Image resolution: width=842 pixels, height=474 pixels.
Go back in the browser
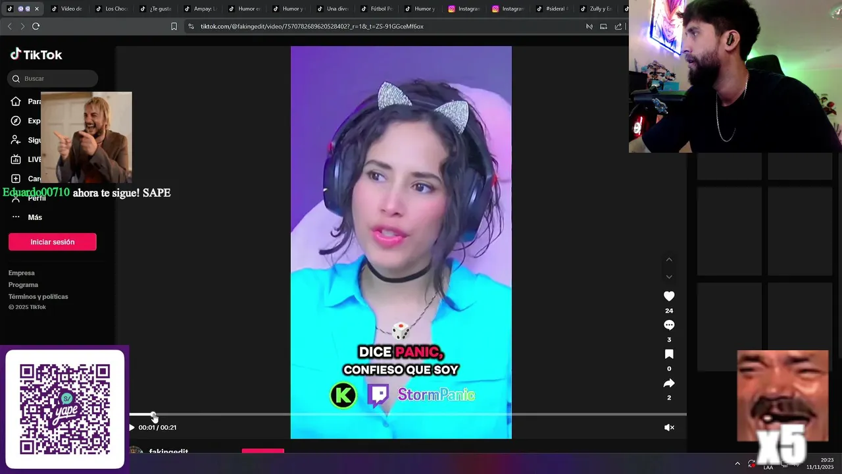9,26
